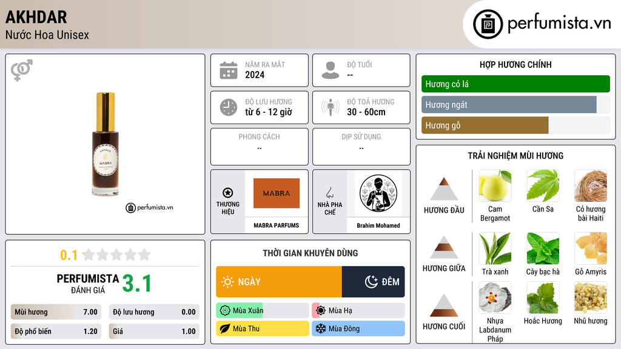Click the person icon beside Độ tuổi
The image size is (621, 349).
(331, 70)
